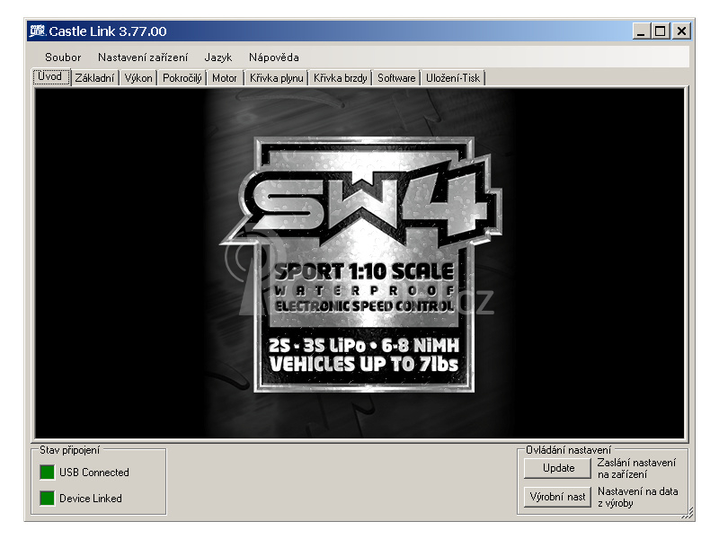Switch to the Výkon tab

[x=138, y=78]
